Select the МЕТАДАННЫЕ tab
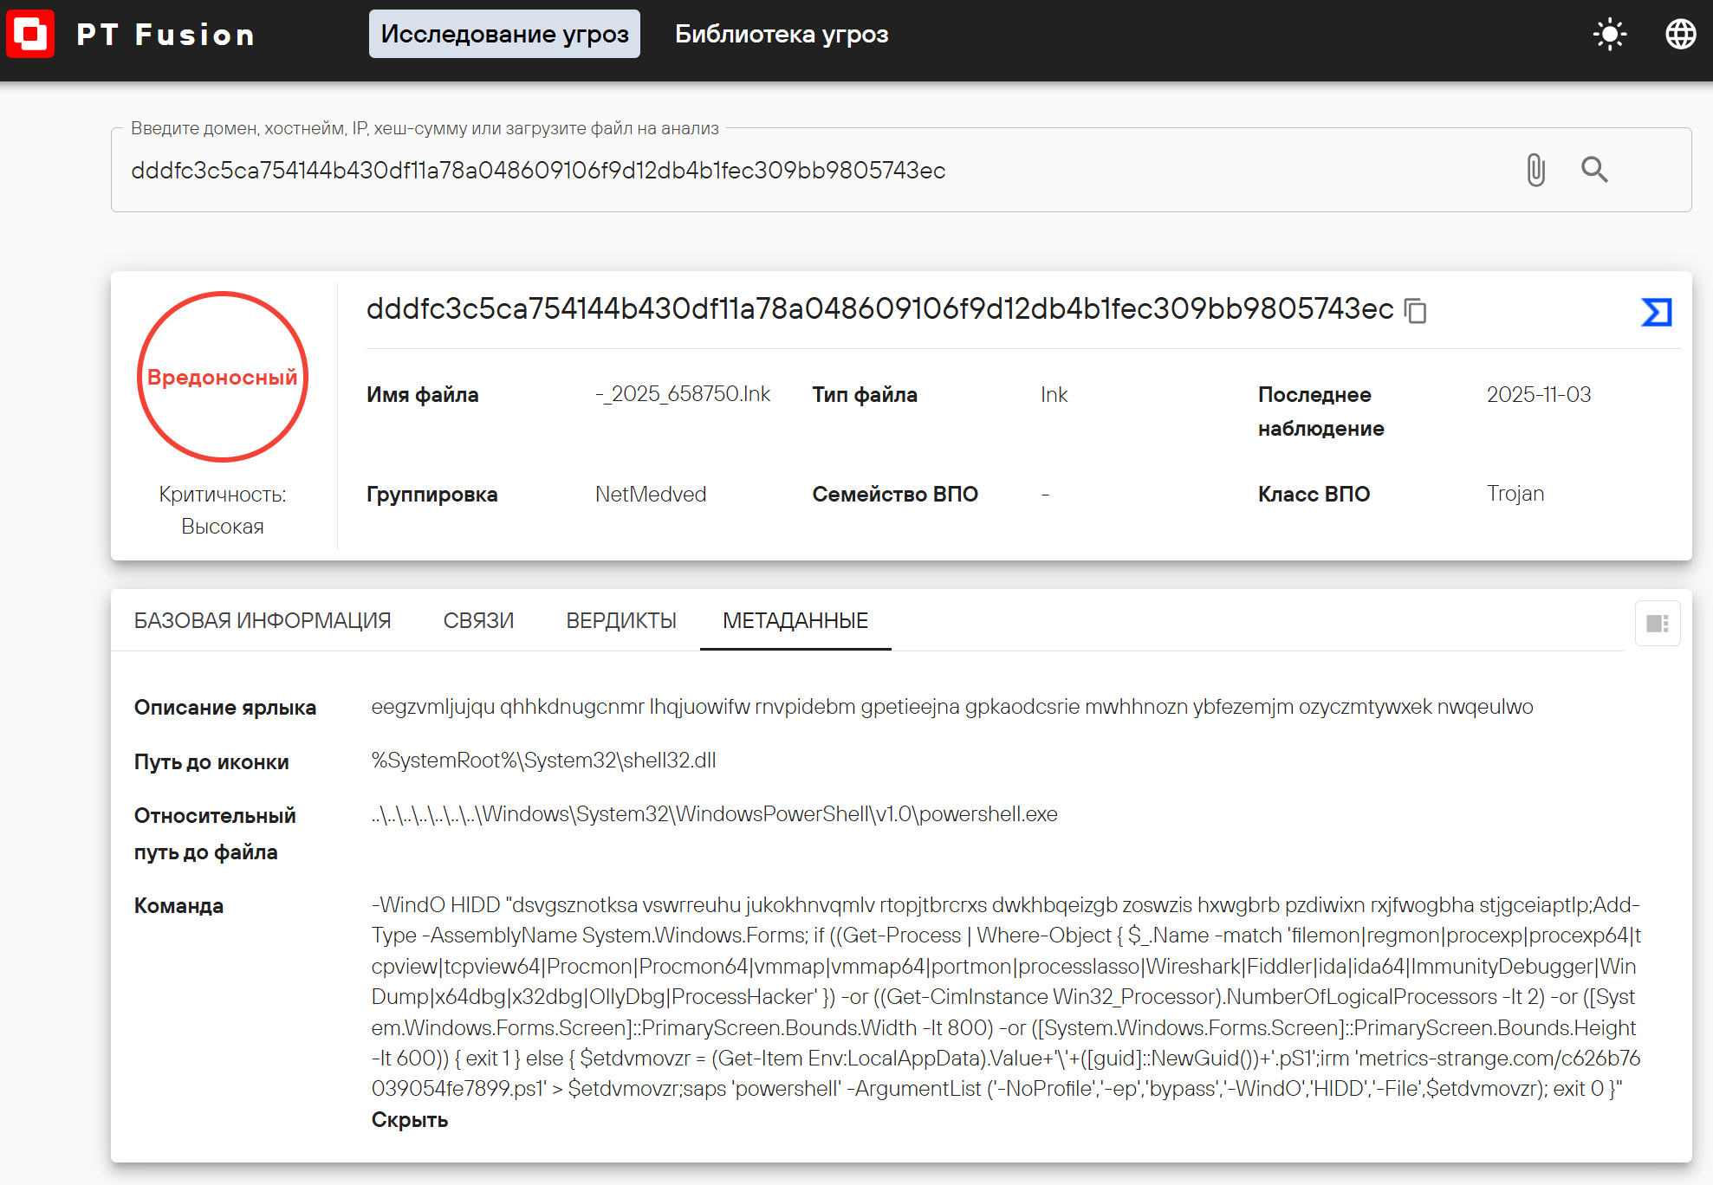Screen dimensions: 1713x1185 coord(795,621)
